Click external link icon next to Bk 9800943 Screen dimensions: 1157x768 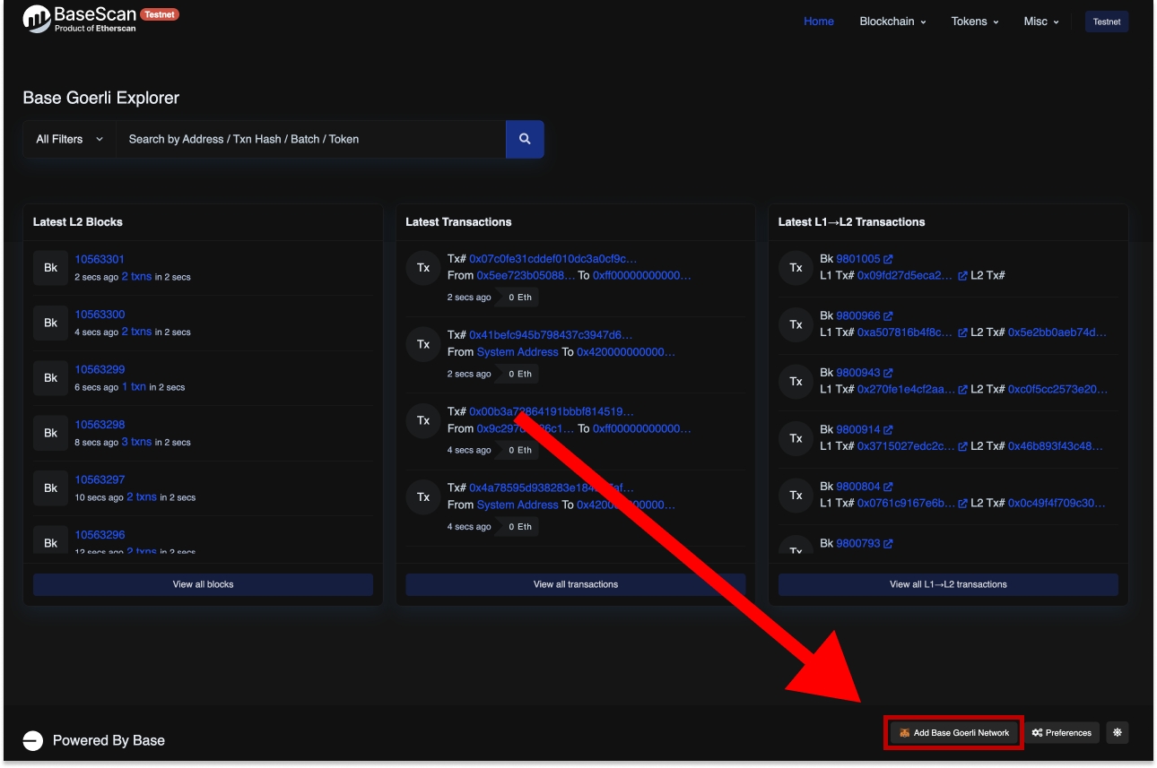click(888, 373)
